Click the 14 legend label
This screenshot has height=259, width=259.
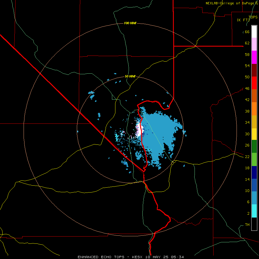click(247, 179)
